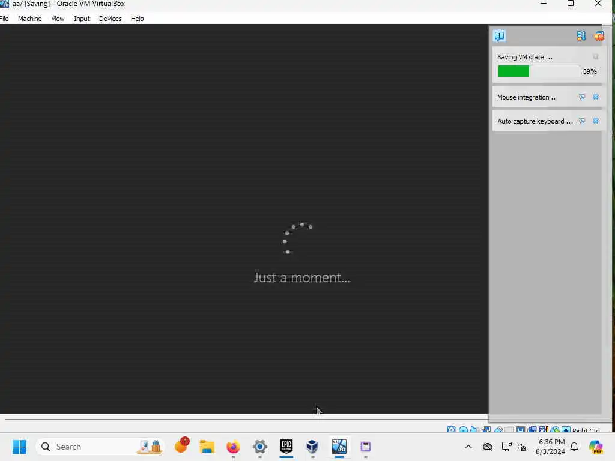The height and width of the screenshot is (461, 615).
Task: Click the taskbar Search box
Action: click(x=100, y=447)
